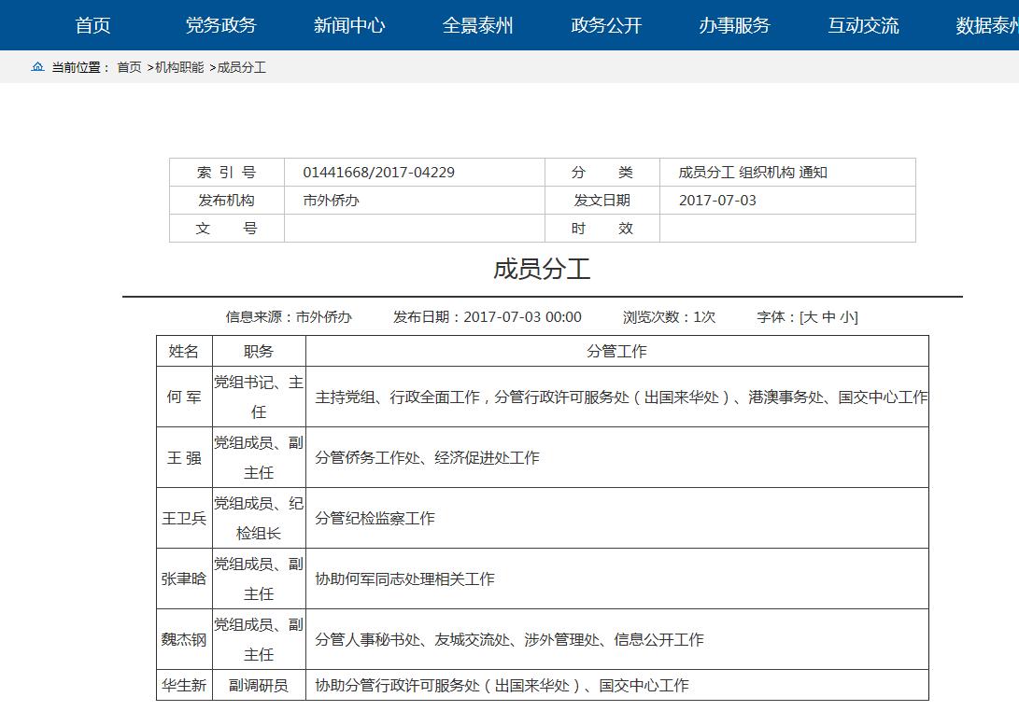The width and height of the screenshot is (1019, 711).
Task: Click the 发布日期：2017-07-03 00:00 text
Action: 488,317
